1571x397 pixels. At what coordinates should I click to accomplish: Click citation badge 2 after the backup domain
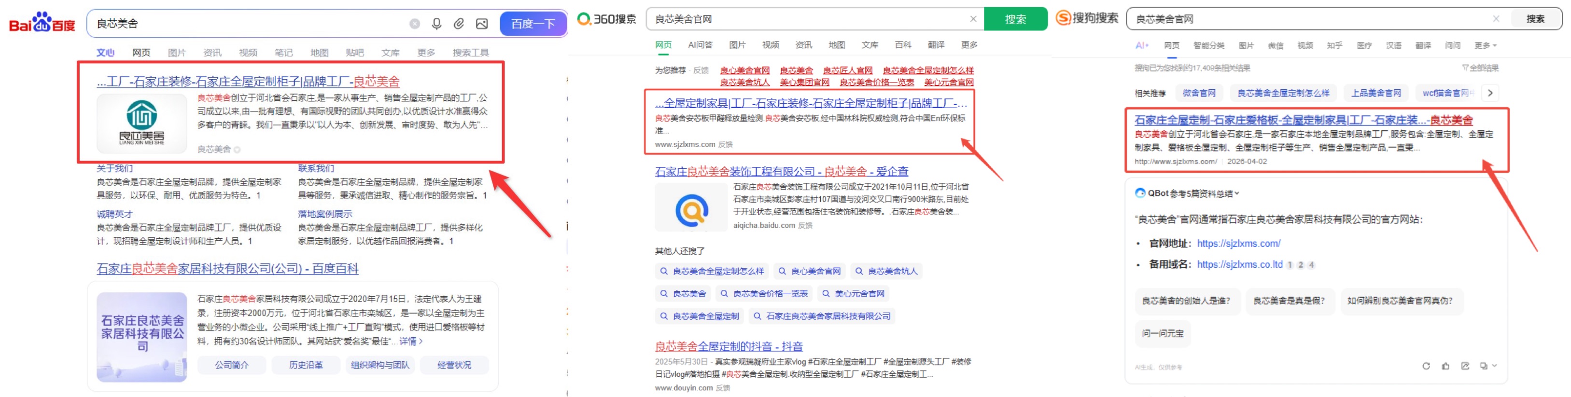(1300, 265)
